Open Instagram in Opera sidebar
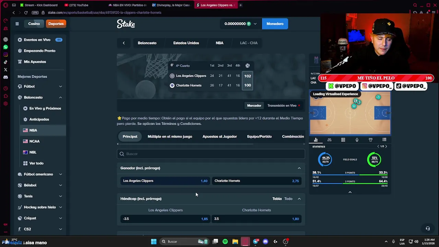The width and height of the screenshot is (439, 247). pyautogui.click(x=5, y=55)
